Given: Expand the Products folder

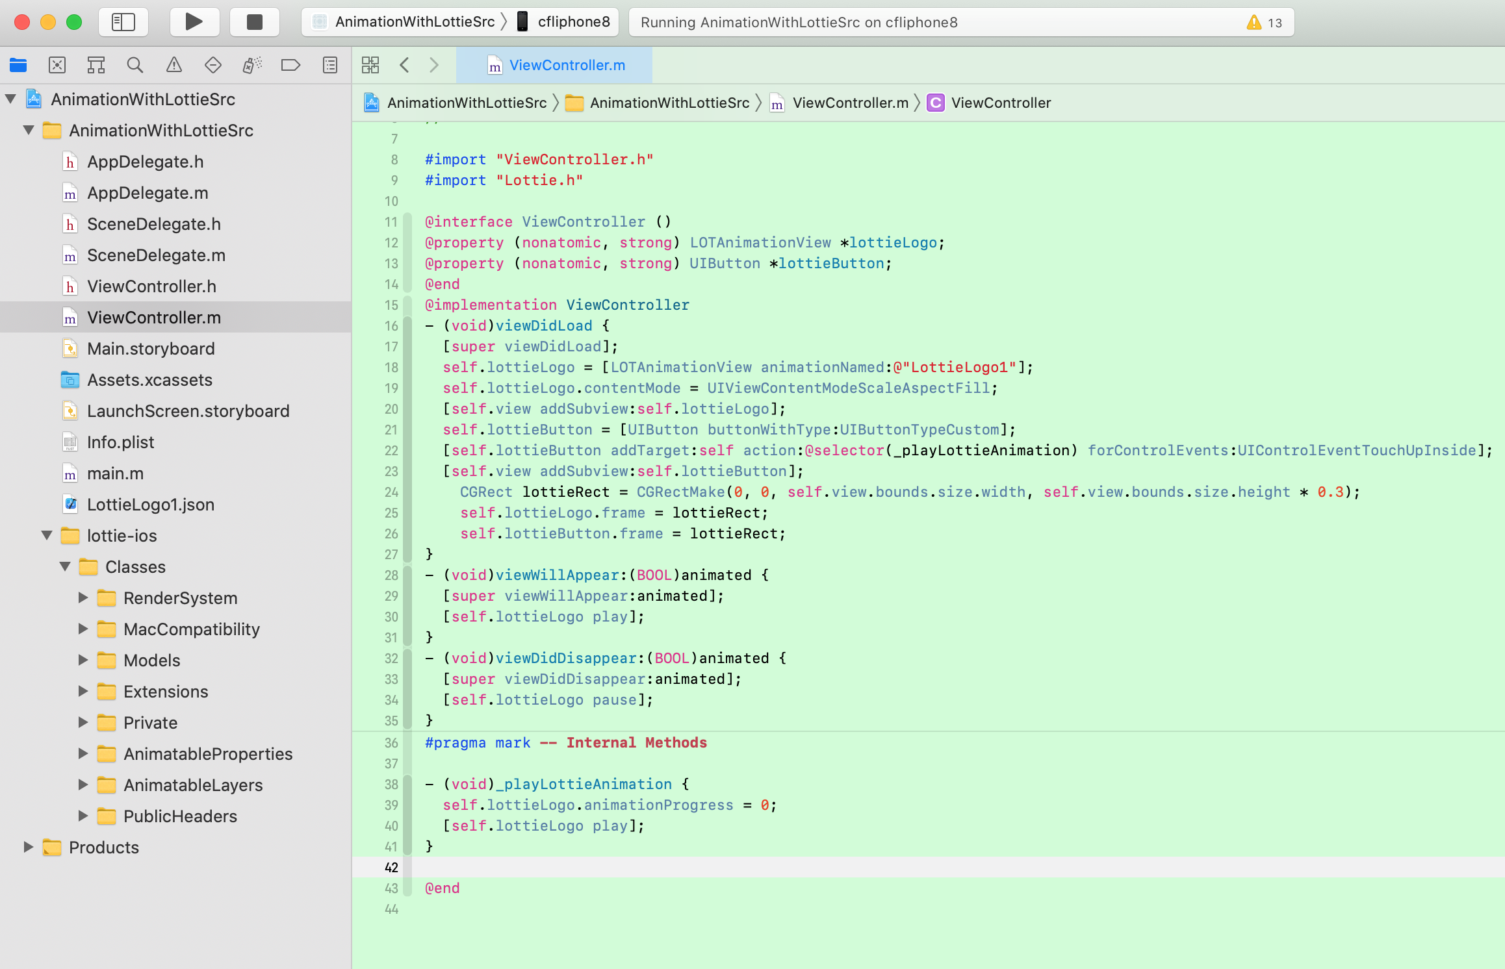Looking at the screenshot, I should click(28, 847).
